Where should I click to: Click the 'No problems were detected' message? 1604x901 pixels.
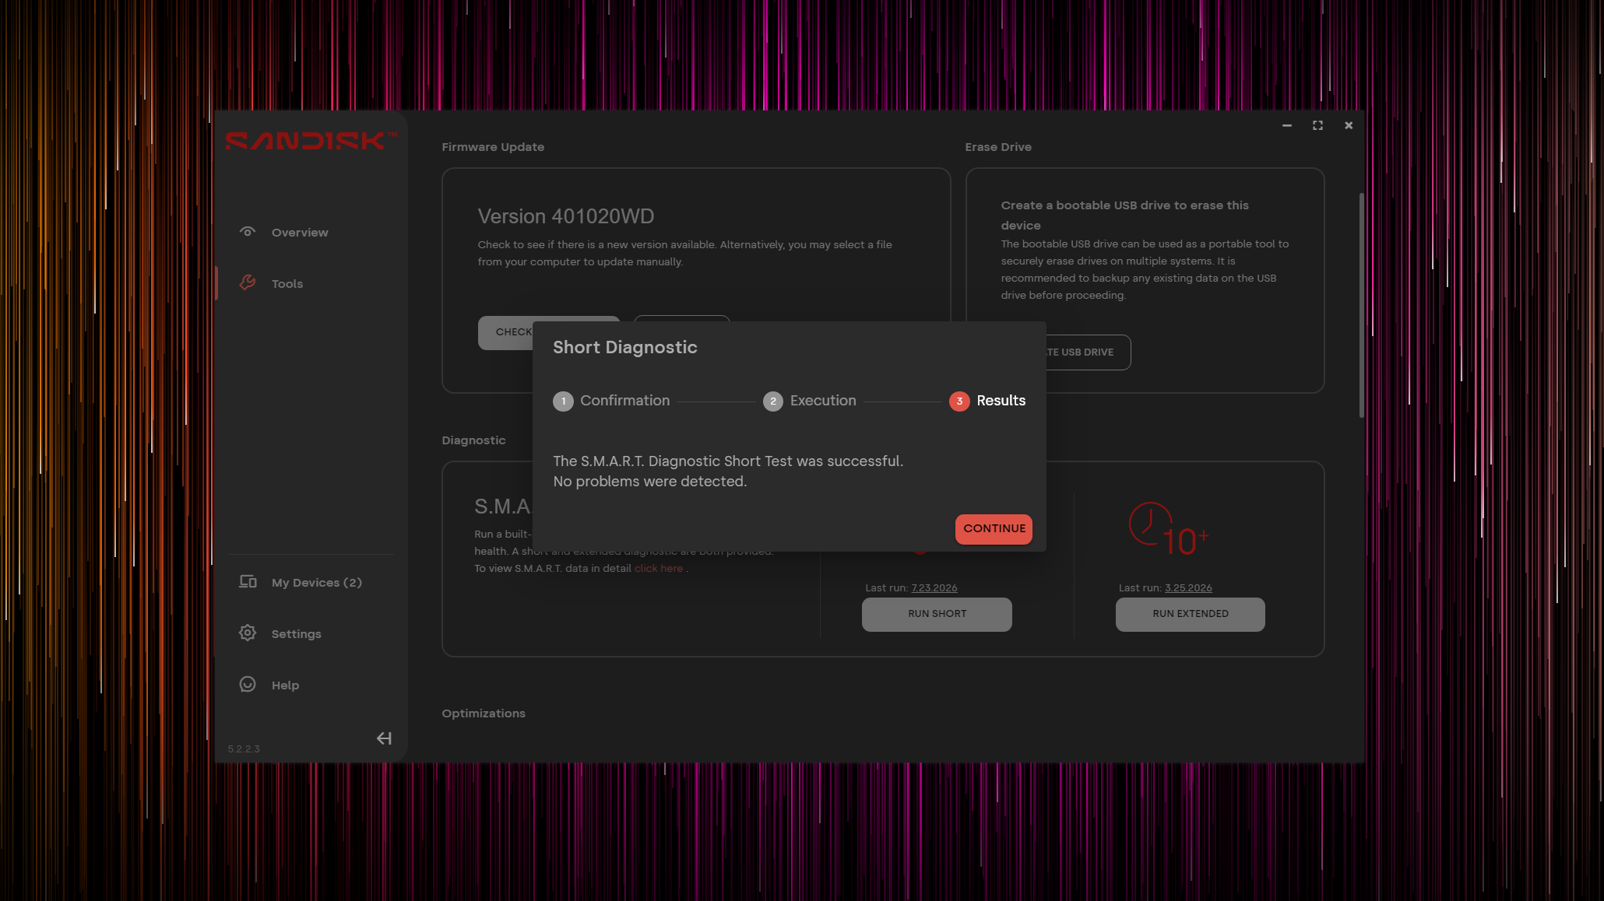click(x=650, y=482)
